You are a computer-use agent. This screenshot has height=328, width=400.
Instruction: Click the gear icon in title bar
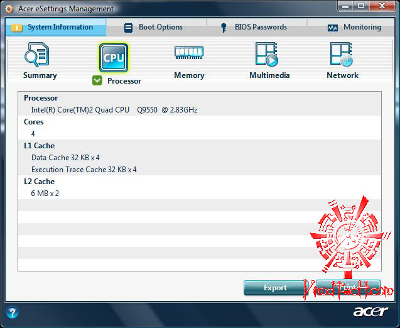tap(9, 9)
